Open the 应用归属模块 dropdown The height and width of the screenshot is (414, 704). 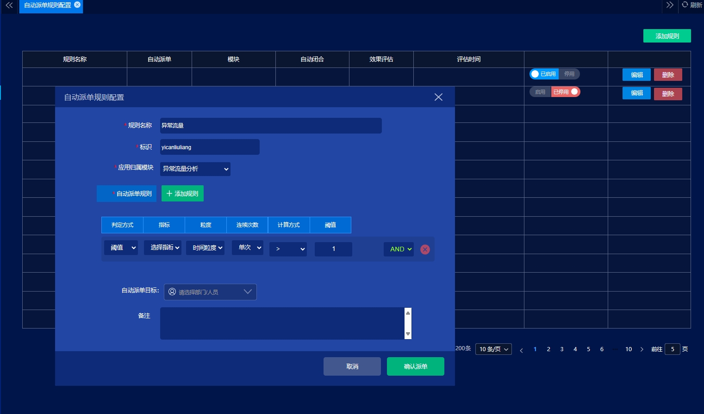pyautogui.click(x=195, y=169)
